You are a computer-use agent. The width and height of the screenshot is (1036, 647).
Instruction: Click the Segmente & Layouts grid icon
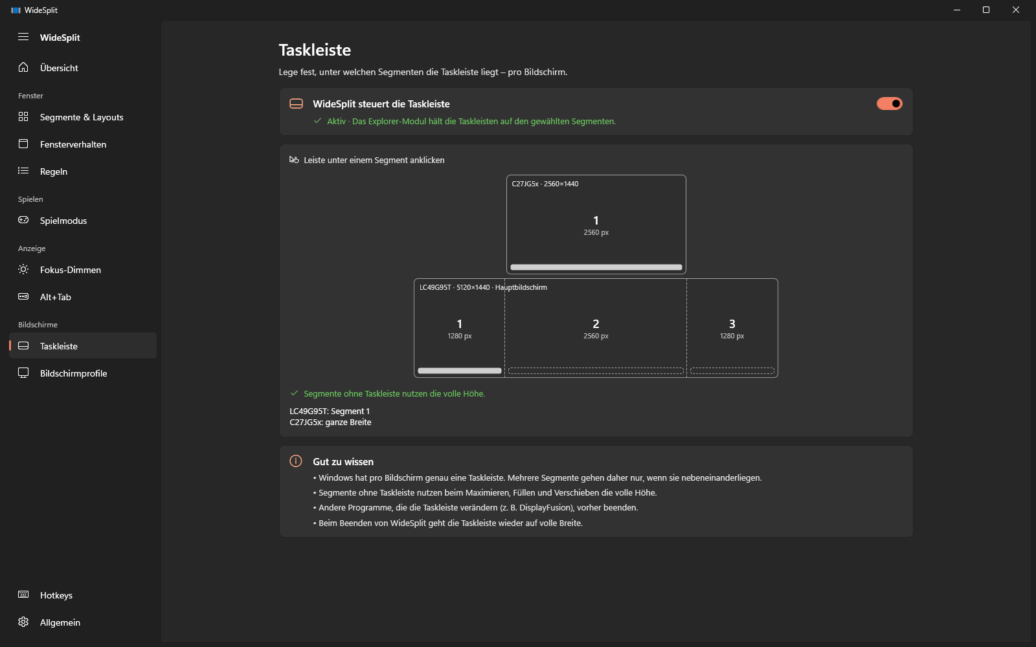click(x=23, y=116)
